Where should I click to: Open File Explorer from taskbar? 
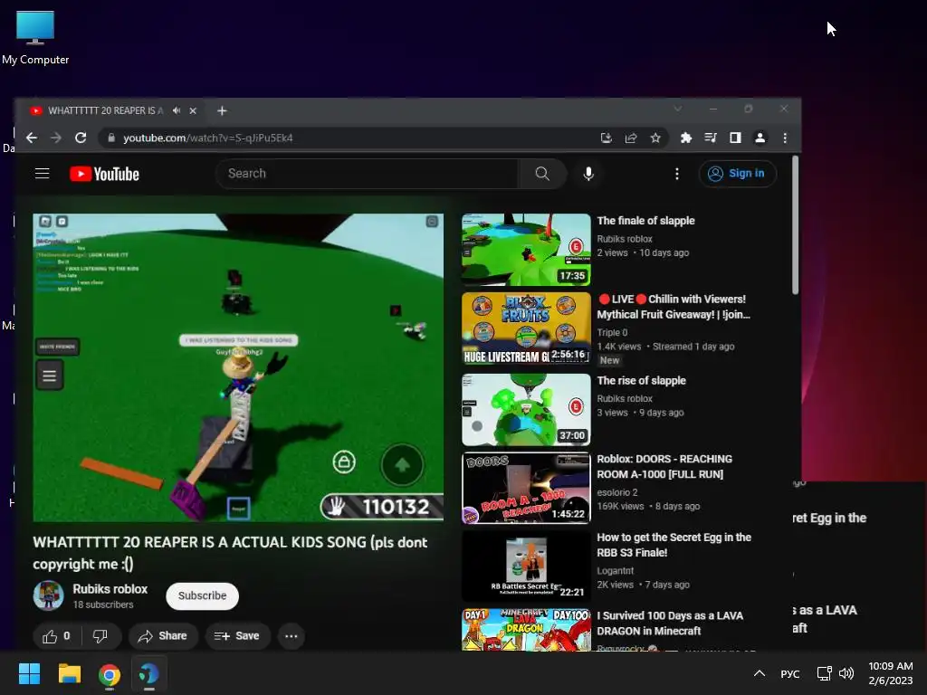click(69, 673)
